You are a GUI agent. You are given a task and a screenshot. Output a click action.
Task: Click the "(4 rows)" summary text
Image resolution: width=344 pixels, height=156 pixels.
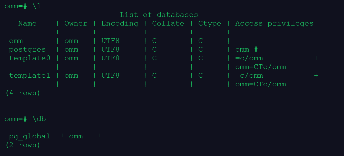click(x=23, y=93)
